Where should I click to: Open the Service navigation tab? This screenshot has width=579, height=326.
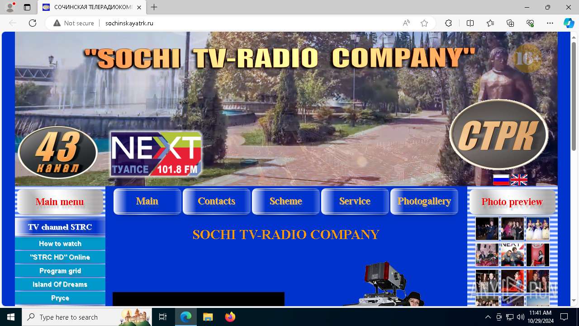355,201
